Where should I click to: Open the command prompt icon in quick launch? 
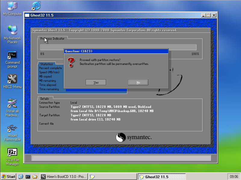[27, 176]
